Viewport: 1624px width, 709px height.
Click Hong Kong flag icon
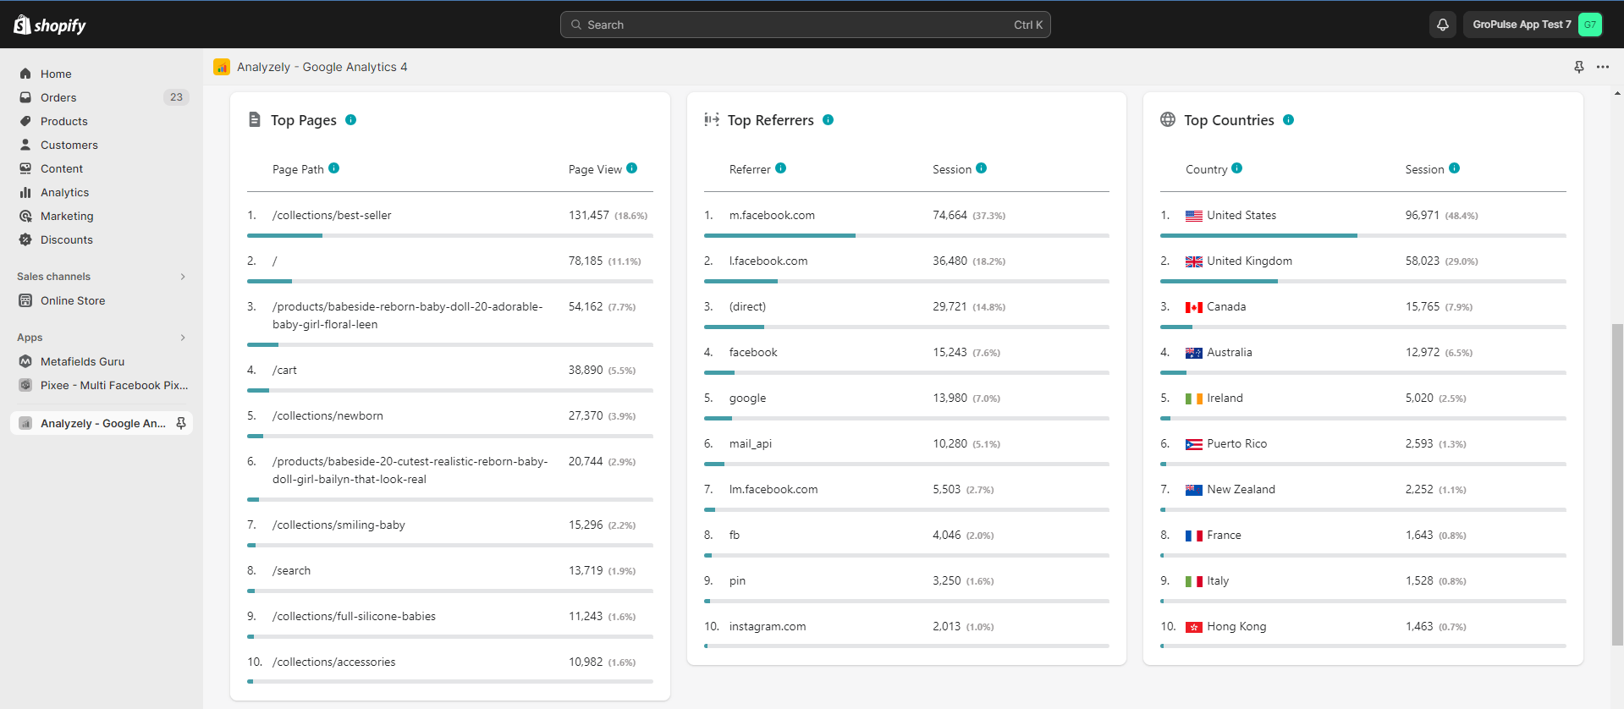coord(1194,627)
